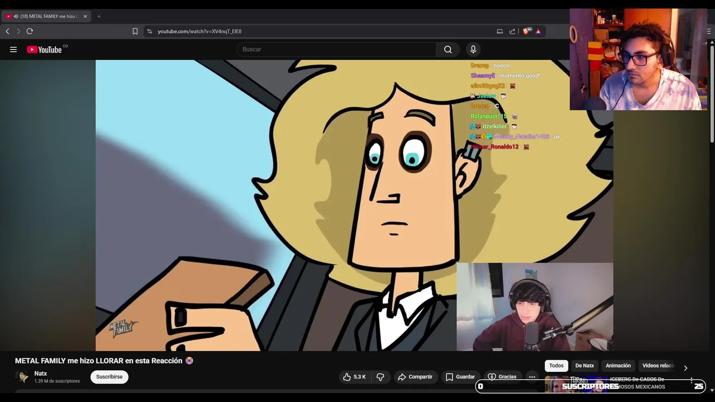Go back with the browser back arrow

7,31
